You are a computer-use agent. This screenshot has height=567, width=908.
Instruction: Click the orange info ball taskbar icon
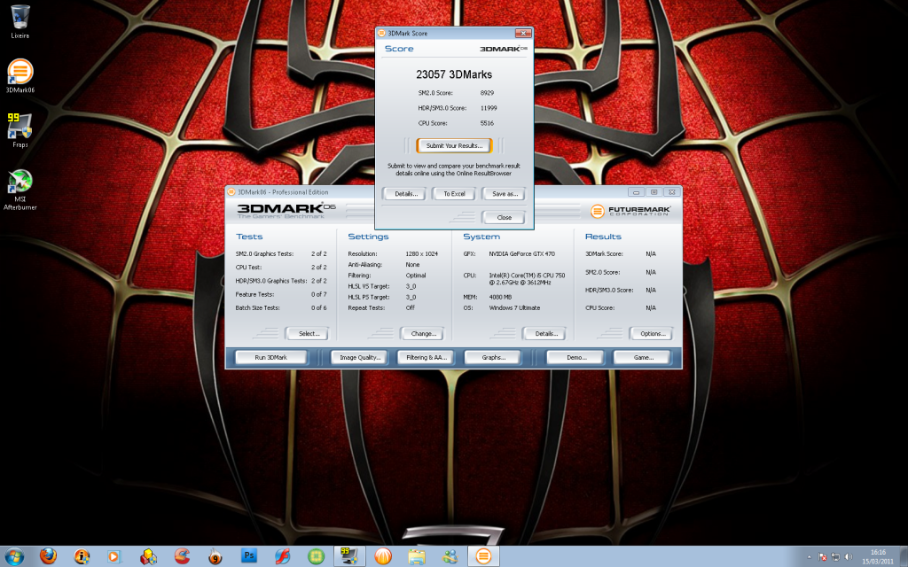point(82,556)
